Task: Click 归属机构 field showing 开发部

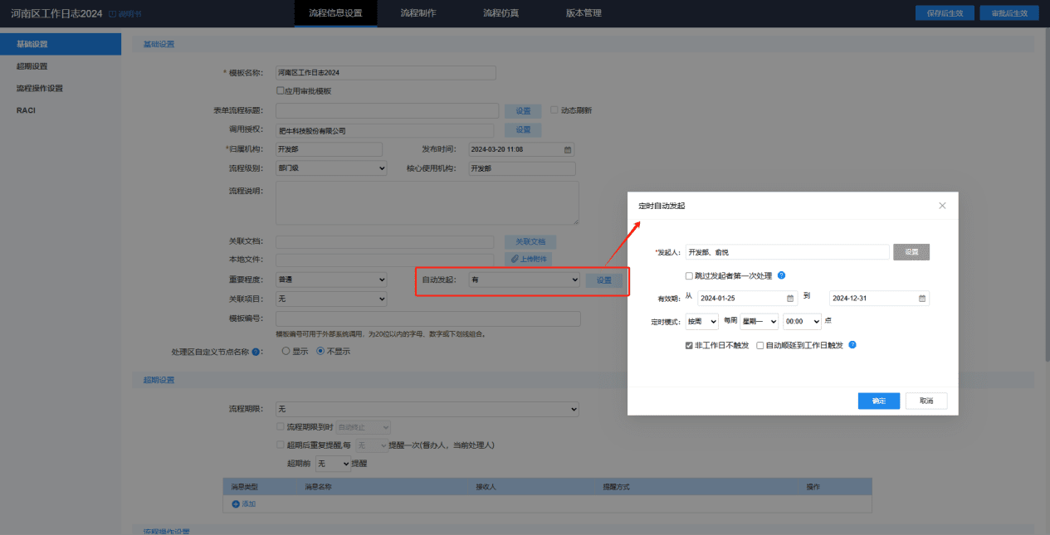Action: 329,149
